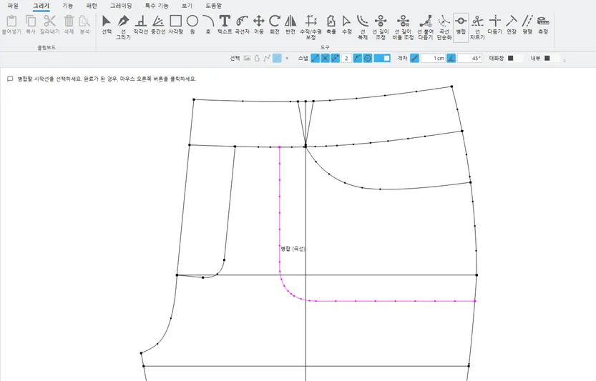The image size is (596, 381).
Task: Click the 1 cm grid input field
Action: 433,58
